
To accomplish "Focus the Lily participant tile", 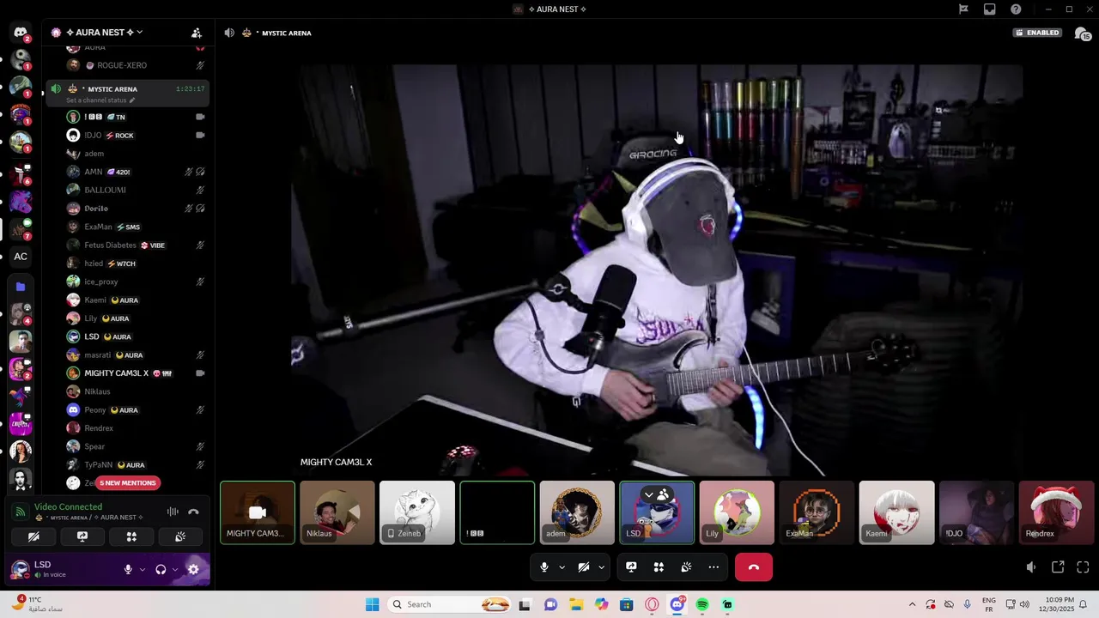I will (x=737, y=512).
